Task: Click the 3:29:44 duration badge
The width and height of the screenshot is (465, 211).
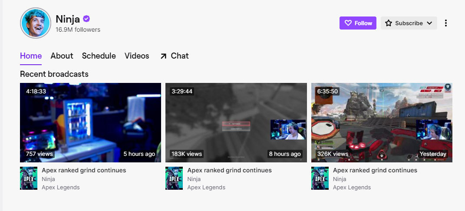Action: (x=182, y=91)
